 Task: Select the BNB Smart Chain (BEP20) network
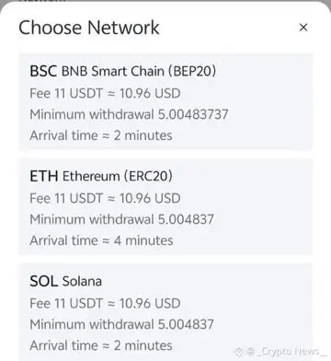click(x=165, y=102)
